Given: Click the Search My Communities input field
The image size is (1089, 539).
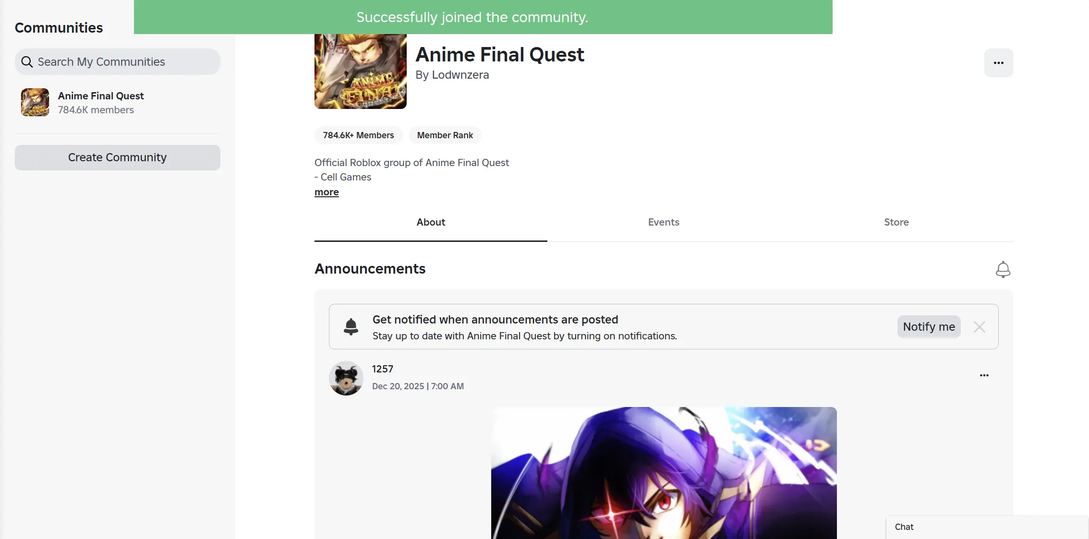Looking at the screenshot, I should click(118, 61).
